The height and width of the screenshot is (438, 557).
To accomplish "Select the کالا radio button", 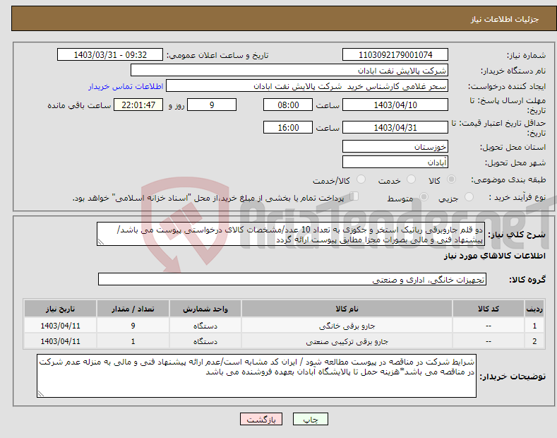I will click(451, 179).
